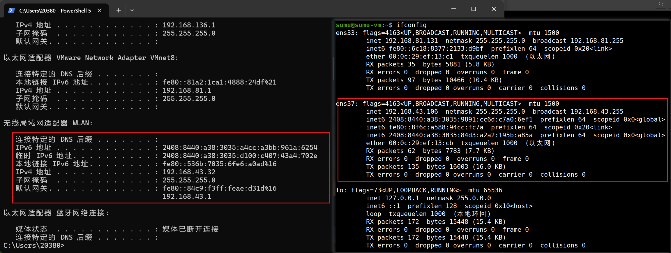Viewport: 671px width, 253px height.
Task: Close the Windows Terminal window
Action: pyautogui.click(x=494, y=9)
